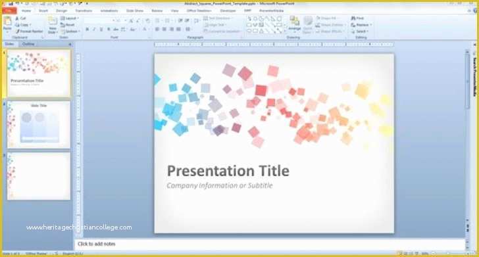This screenshot has height=257, width=479.
Task: Open the Section dropdown
Action: (x=70, y=31)
